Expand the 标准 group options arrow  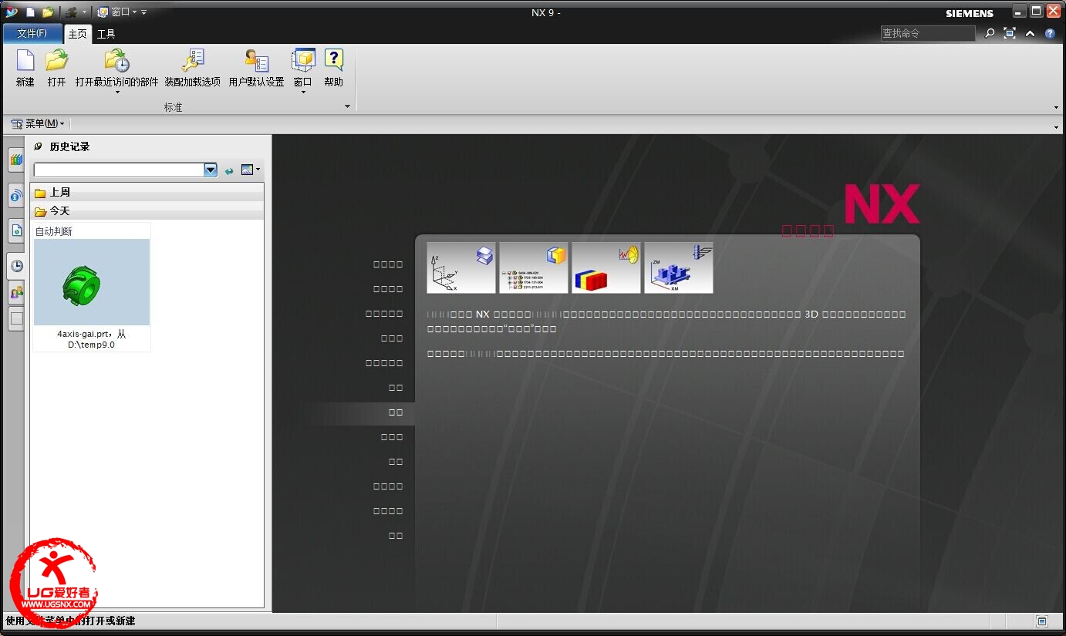tap(347, 106)
